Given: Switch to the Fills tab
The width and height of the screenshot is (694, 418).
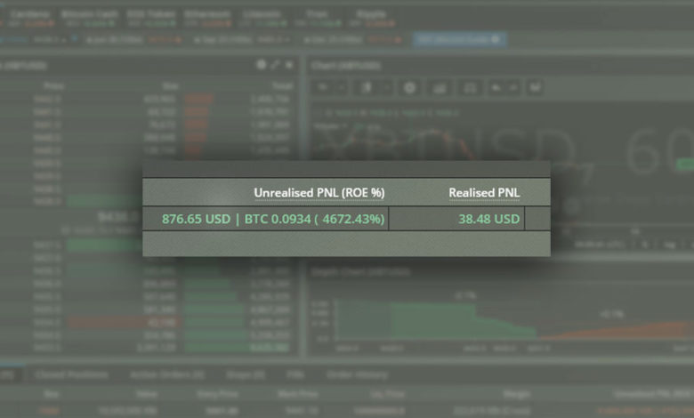Looking at the screenshot, I should (x=295, y=374).
